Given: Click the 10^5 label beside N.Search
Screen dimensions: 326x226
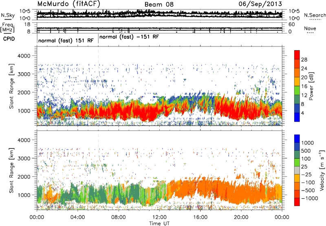Looking at the screenshot, I should [x=294, y=11].
